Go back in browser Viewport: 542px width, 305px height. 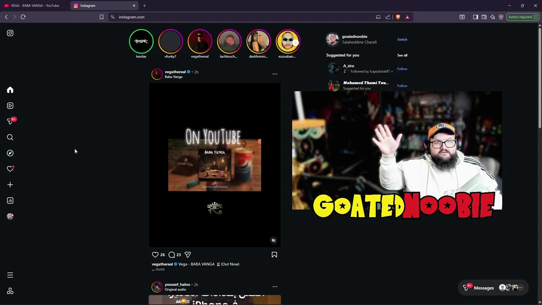[6, 17]
